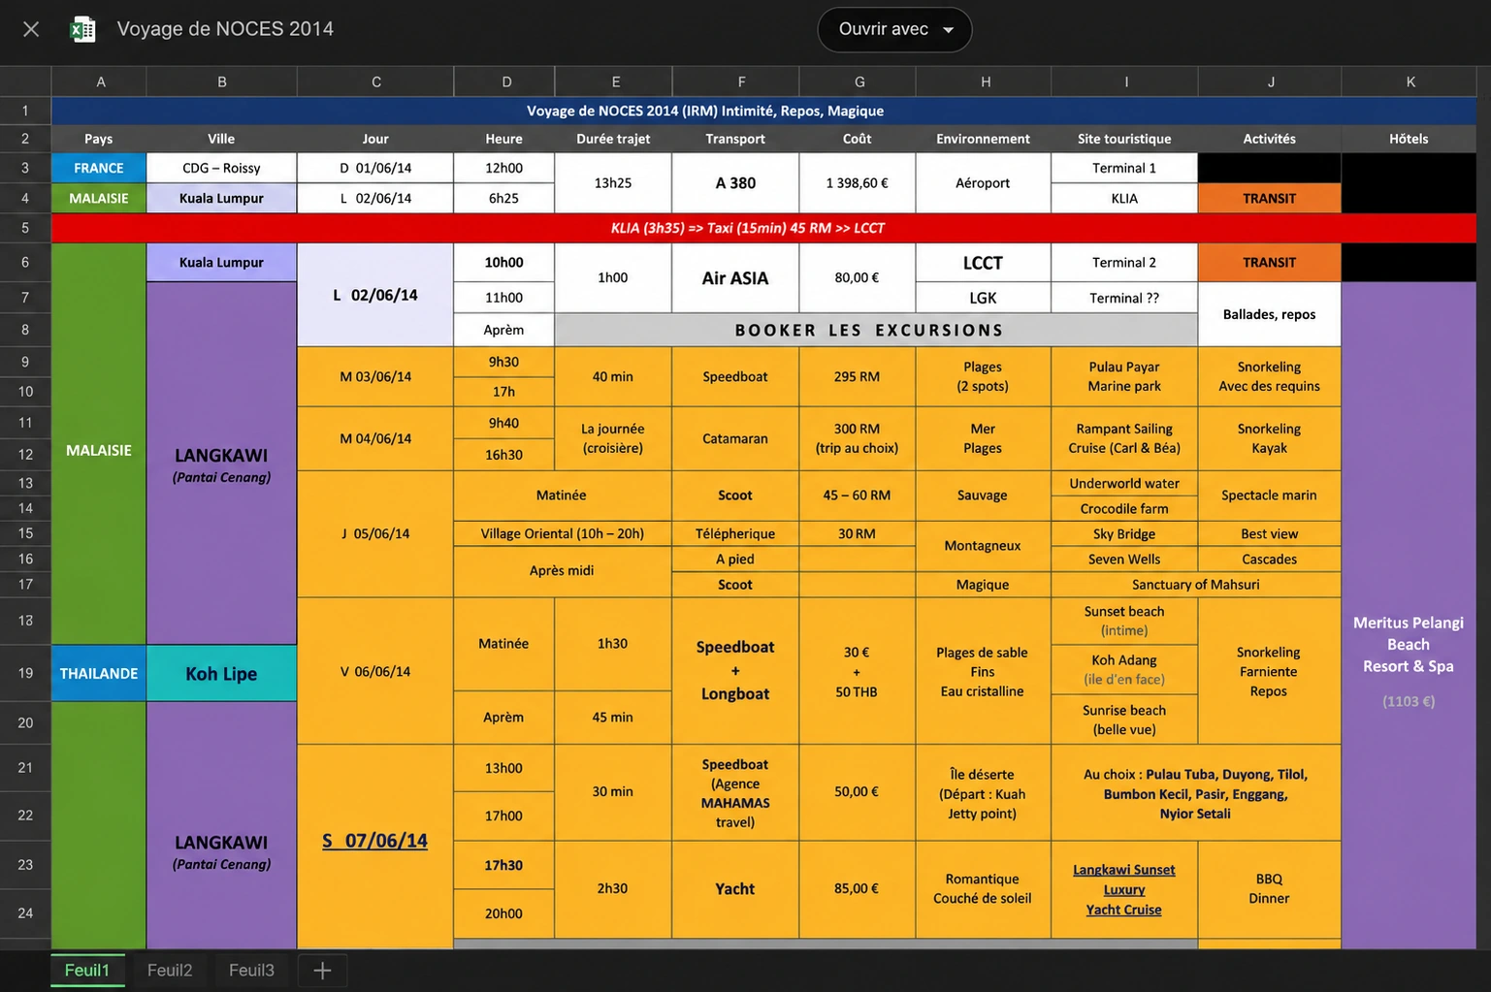Select the 'Durée trajet' heading cell
The image size is (1491, 992).
[613, 139]
